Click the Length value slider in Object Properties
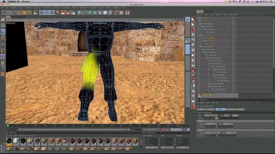The width and height of the screenshot is (275, 154). [217, 118]
